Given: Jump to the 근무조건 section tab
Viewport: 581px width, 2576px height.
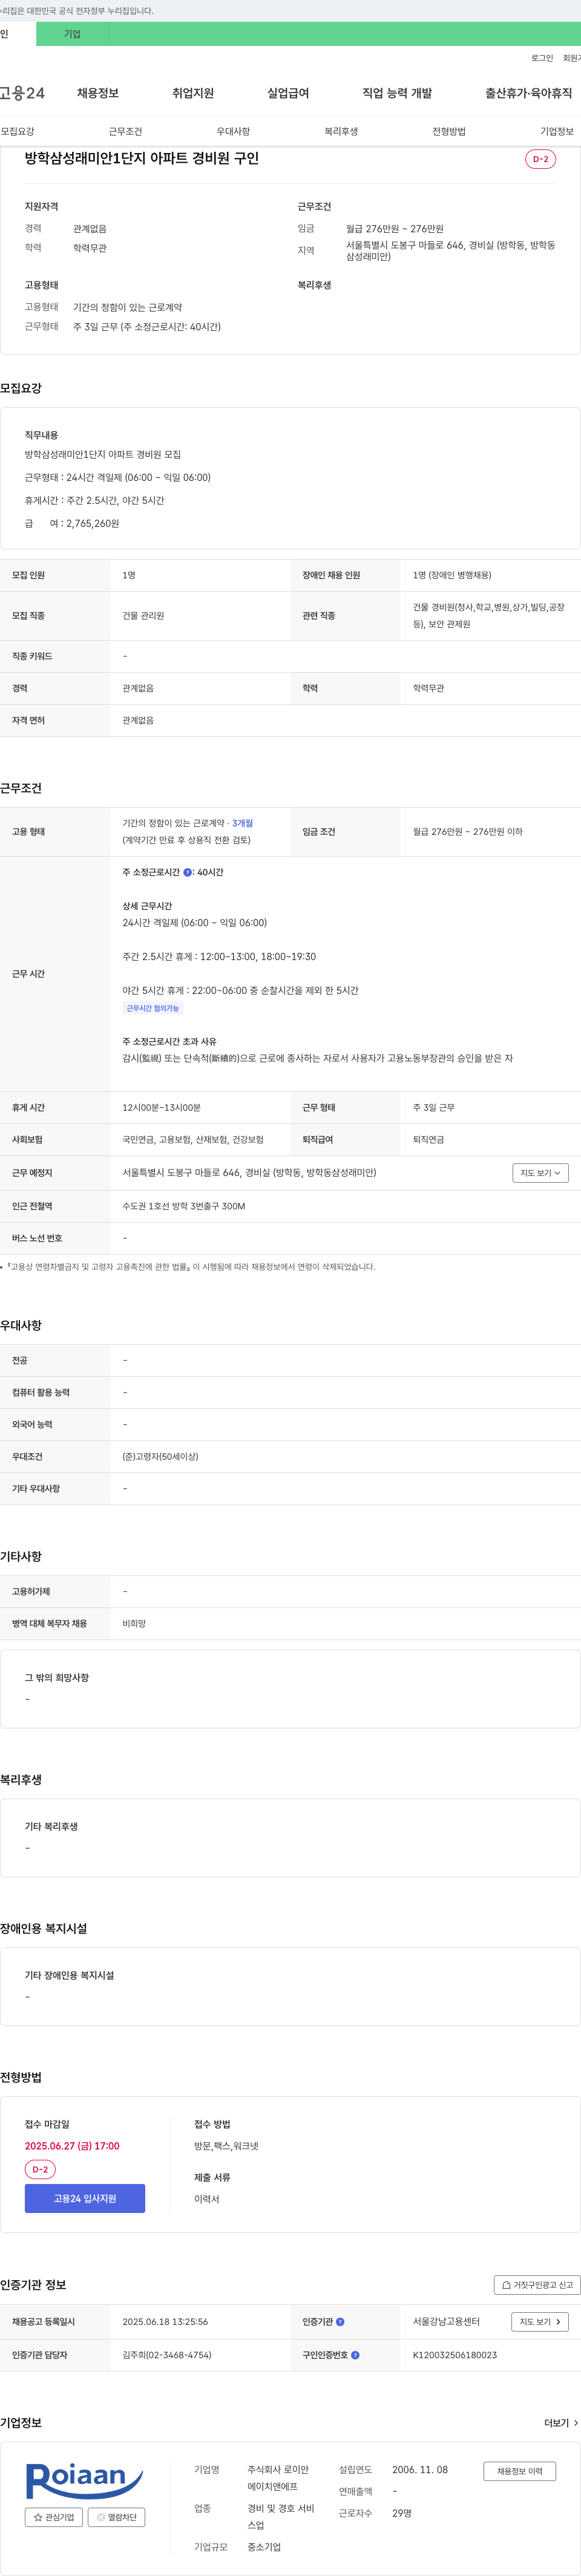Looking at the screenshot, I should (x=125, y=131).
